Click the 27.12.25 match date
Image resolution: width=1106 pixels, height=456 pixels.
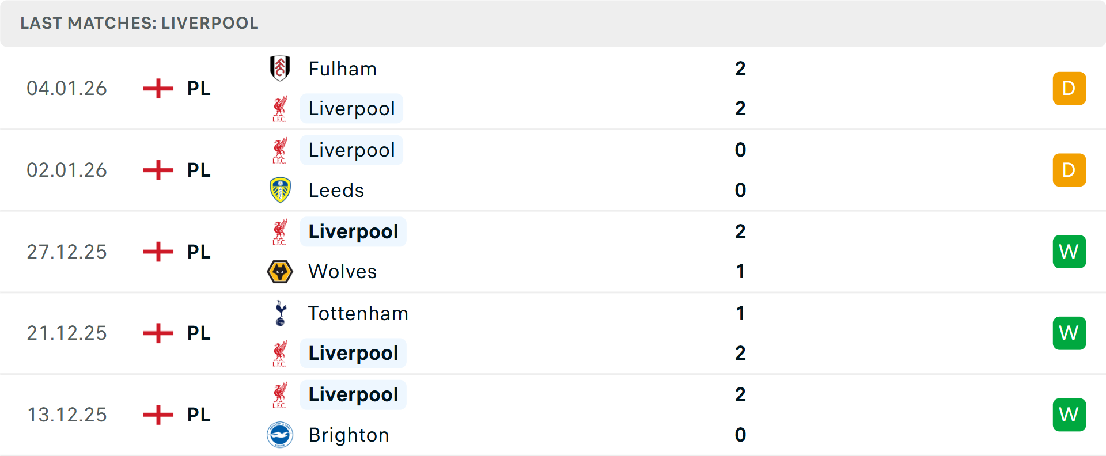click(x=67, y=252)
